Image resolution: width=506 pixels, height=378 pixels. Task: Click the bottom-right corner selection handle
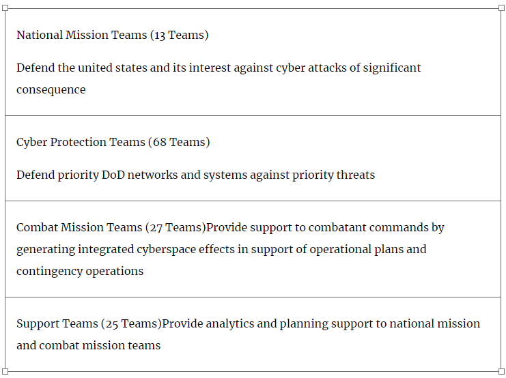tap(501, 371)
